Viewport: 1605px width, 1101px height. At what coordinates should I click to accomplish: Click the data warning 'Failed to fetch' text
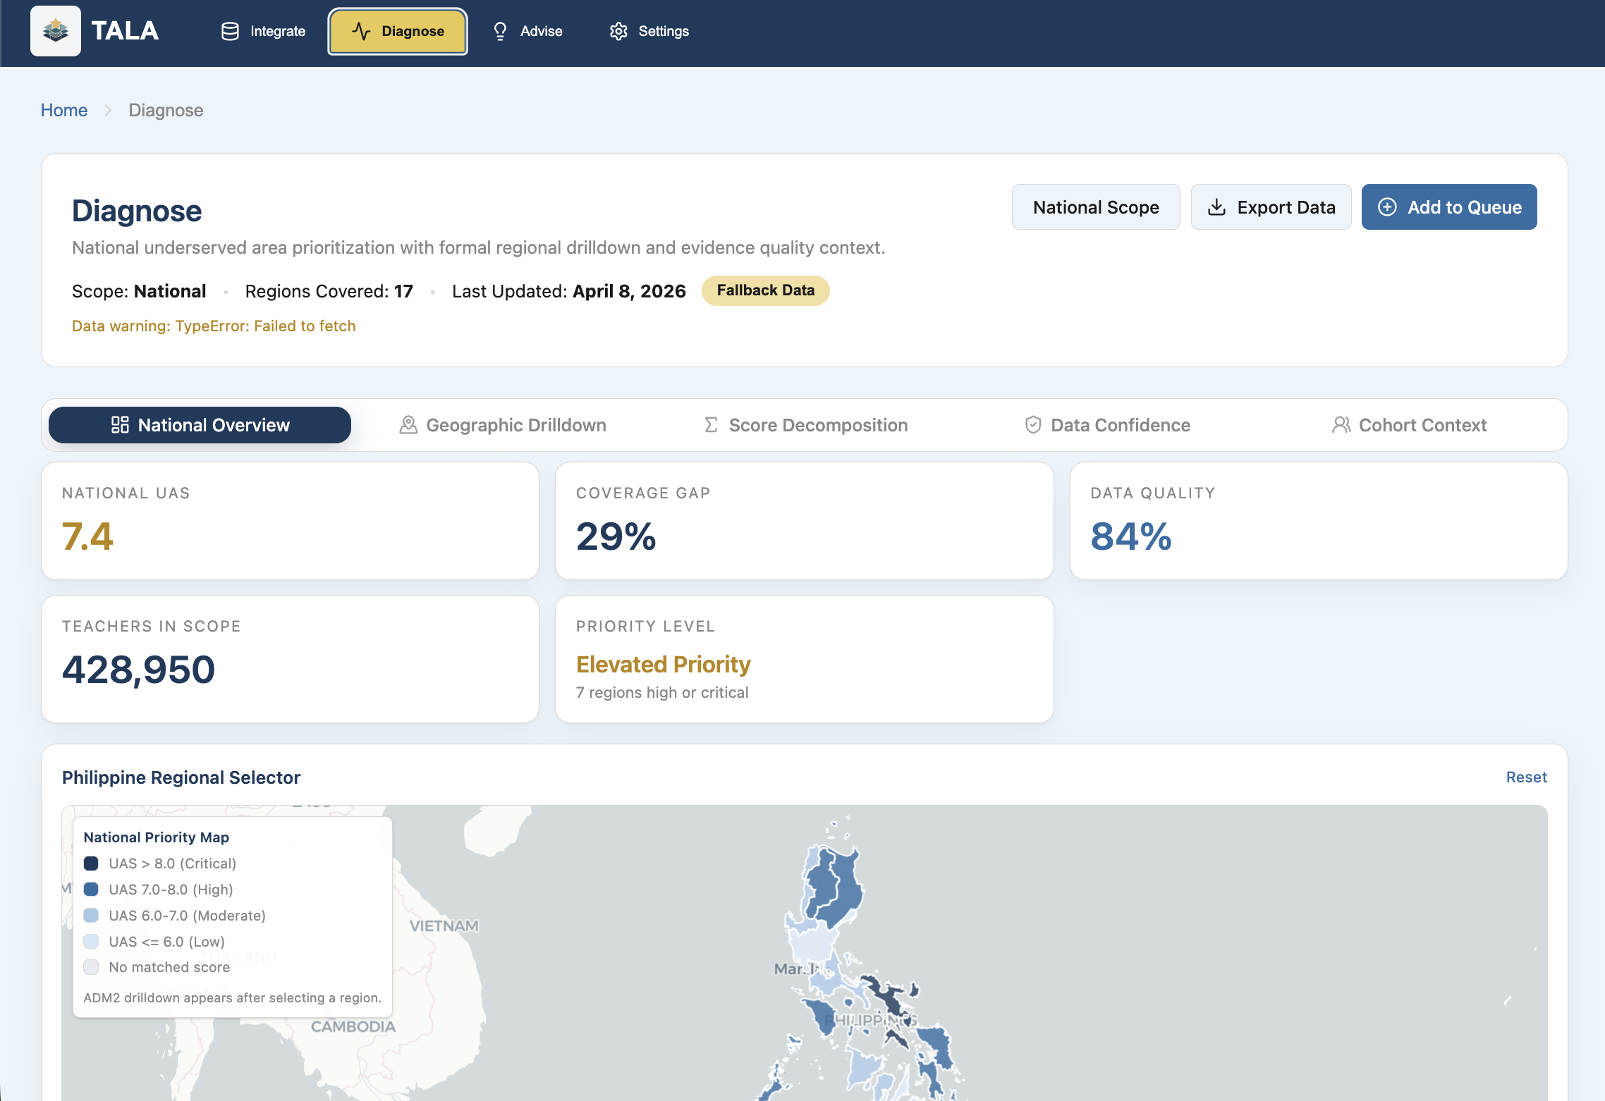(214, 326)
